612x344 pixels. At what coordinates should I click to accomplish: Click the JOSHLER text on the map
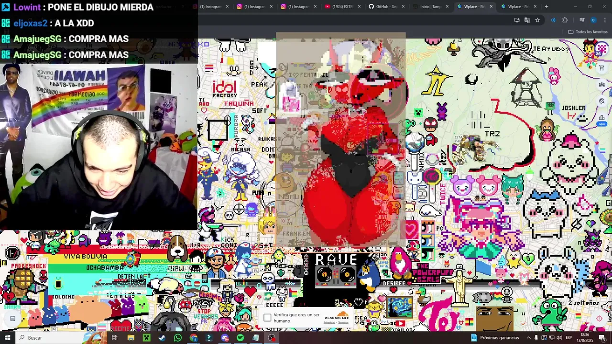pos(574,108)
